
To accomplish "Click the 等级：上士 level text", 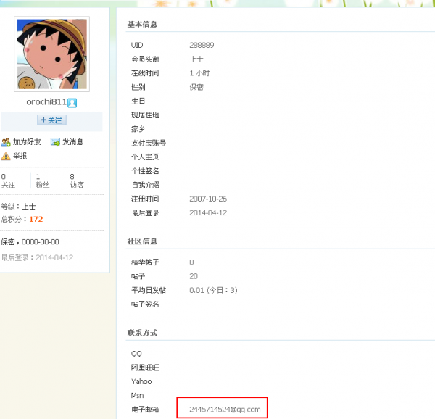I will 18,207.
